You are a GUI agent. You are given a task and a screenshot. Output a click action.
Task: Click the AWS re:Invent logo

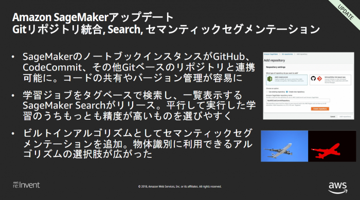coord(26,185)
